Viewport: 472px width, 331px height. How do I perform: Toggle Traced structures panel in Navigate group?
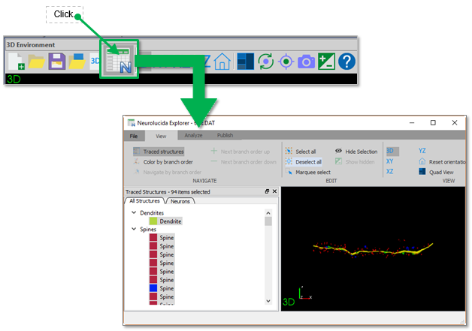[x=158, y=152]
